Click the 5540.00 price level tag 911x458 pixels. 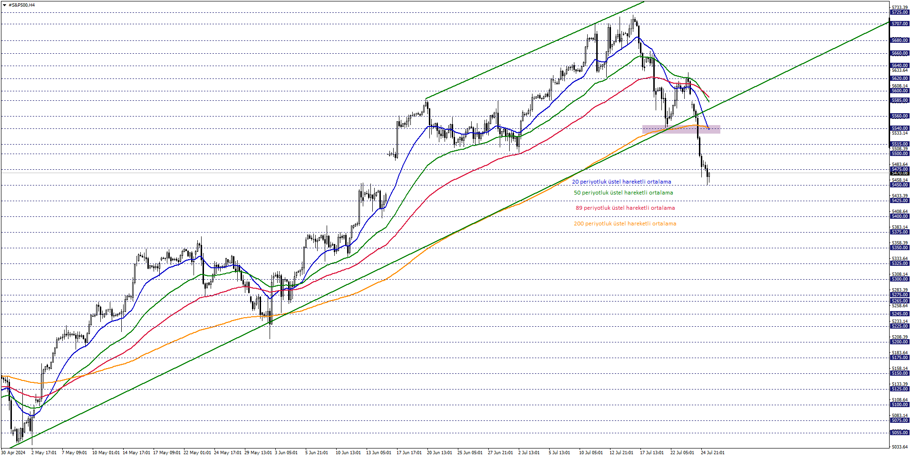point(900,128)
